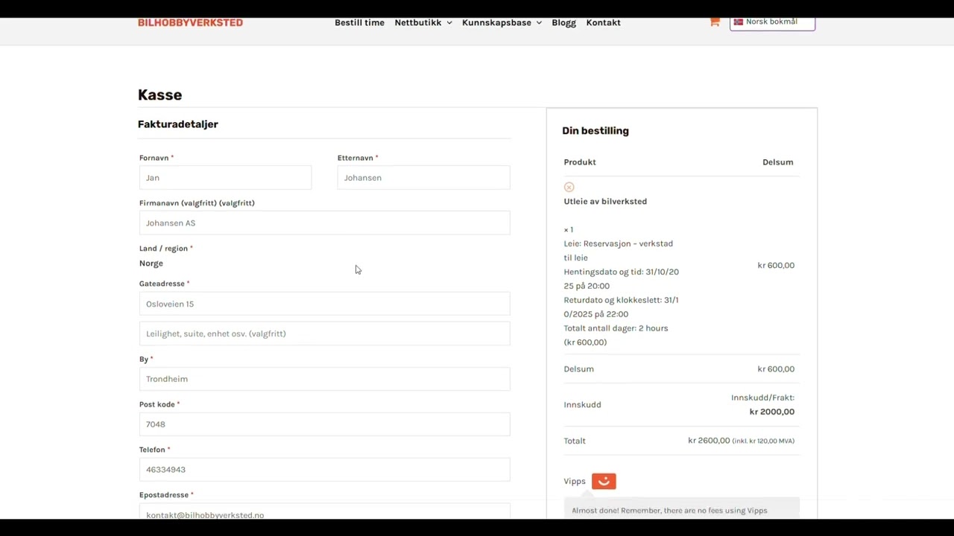954x536 pixels.
Task: Click the Utleie av bilverksted product name
Action: pyautogui.click(x=605, y=202)
